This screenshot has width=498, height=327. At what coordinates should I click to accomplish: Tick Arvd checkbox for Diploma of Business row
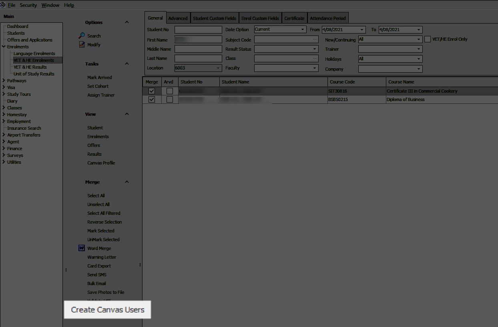point(170,99)
